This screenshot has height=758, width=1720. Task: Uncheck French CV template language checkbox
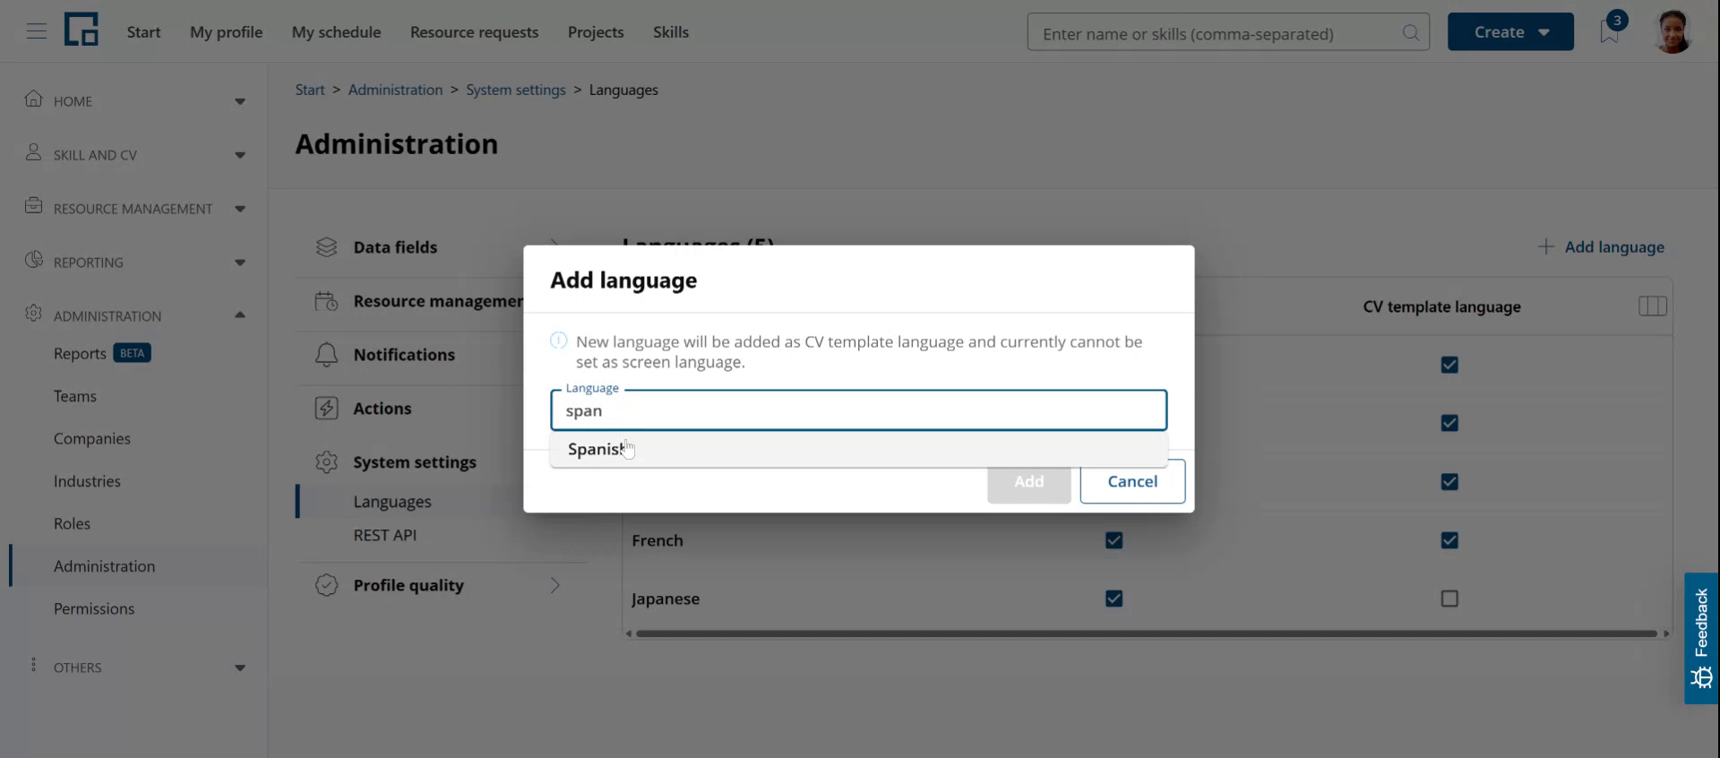pos(1449,540)
